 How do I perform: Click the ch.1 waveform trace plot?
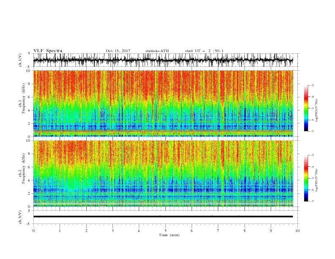[163, 60]
